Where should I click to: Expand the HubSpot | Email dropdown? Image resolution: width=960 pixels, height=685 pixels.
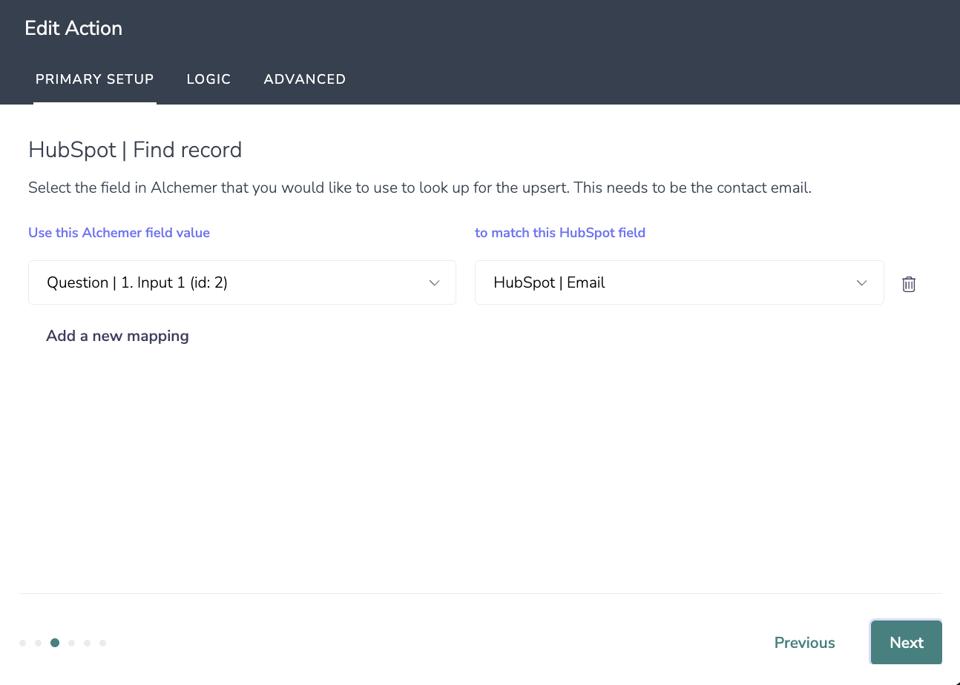tap(680, 282)
